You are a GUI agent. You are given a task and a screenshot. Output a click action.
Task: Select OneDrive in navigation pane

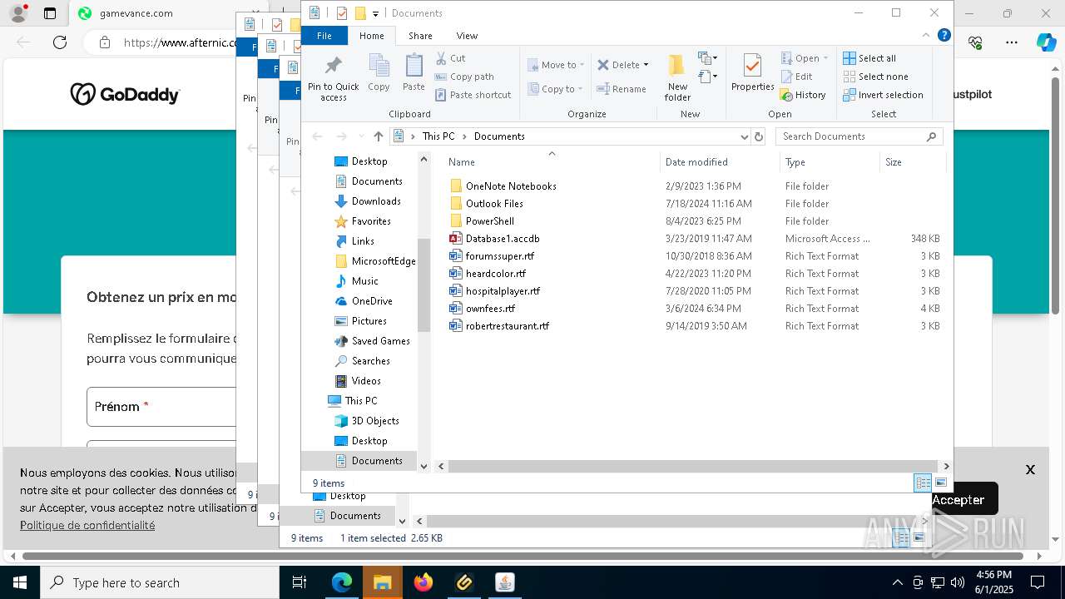[372, 301]
